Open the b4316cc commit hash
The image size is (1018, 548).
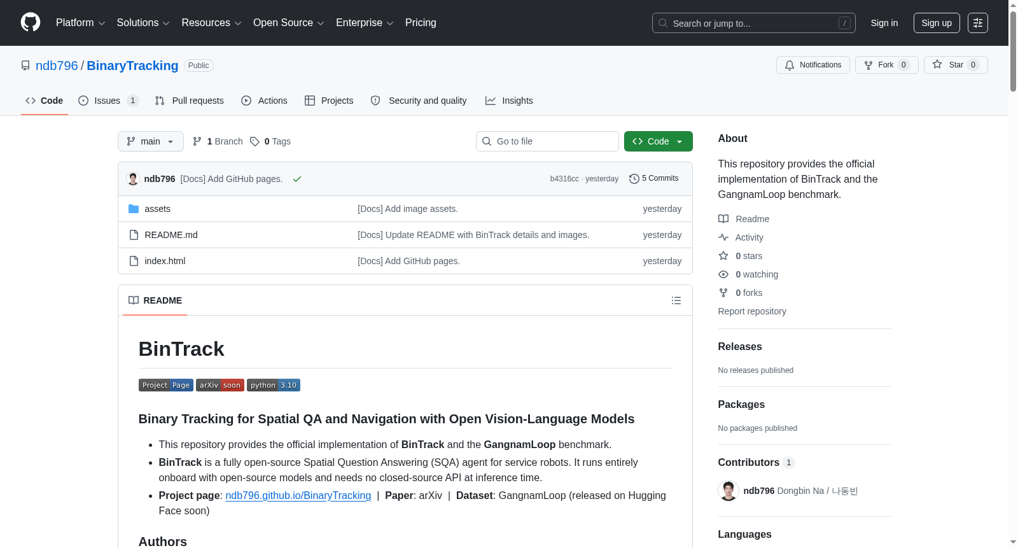click(x=564, y=179)
